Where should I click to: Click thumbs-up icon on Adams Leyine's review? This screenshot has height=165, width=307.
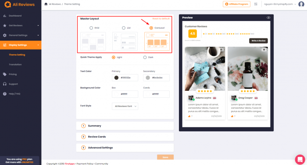pos(189,116)
